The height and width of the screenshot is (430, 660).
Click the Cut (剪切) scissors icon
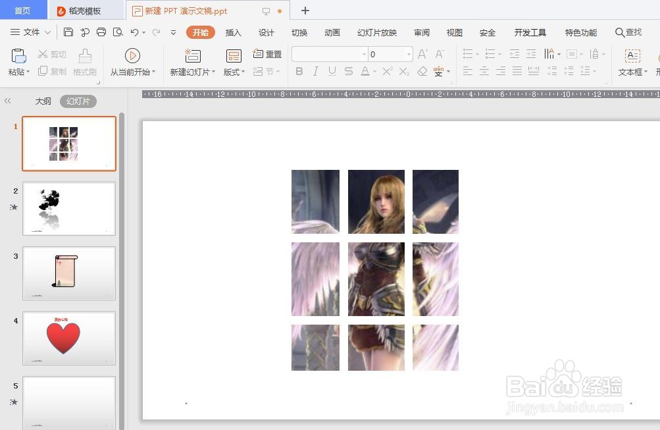pyautogui.click(x=43, y=54)
